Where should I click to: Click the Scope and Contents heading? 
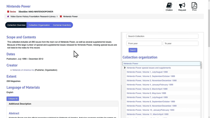pos(21,37)
